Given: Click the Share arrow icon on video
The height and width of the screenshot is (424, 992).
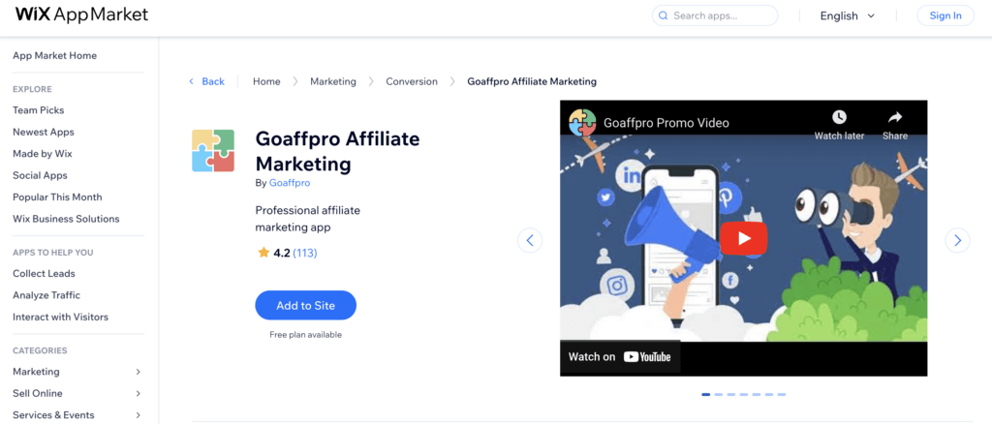Looking at the screenshot, I should tap(894, 118).
